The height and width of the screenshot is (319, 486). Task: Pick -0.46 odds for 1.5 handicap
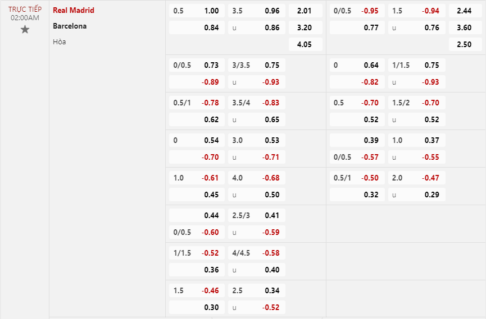[210, 290]
